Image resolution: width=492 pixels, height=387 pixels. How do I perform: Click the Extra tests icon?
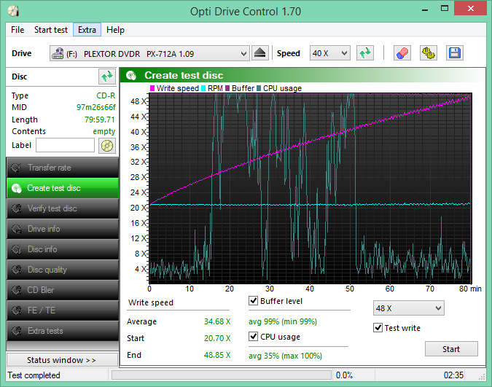[16, 331]
